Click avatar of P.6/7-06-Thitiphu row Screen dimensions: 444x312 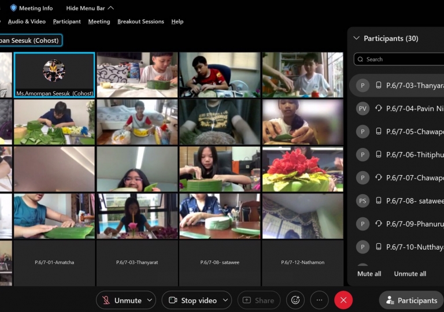362,155
